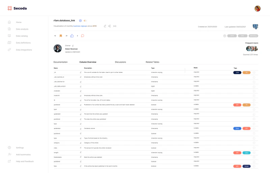
Task: Edit the category column description pencil
Action: click(81, 143)
